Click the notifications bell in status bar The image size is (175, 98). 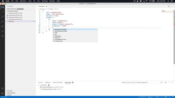tap(173, 97)
